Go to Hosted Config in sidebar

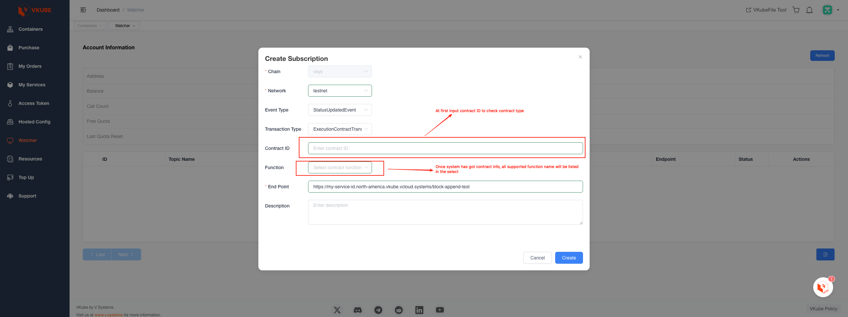[x=34, y=122]
